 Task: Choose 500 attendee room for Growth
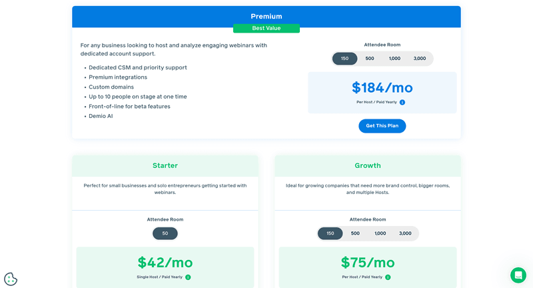click(355, 233)
